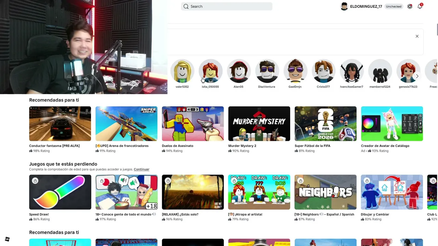
Task: Open the '¡Atrapa al artista!' thumbnail
Action: (259, 192)
